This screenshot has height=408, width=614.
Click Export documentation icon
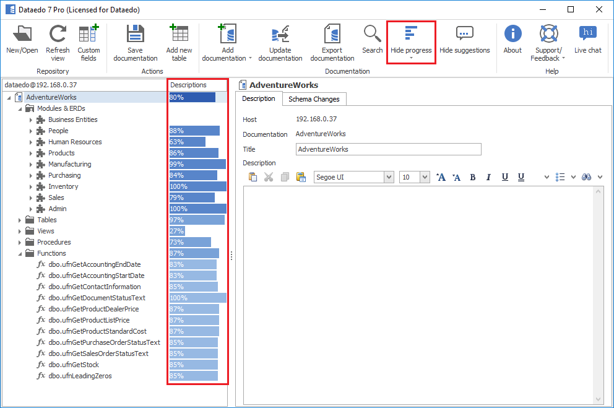pos(332,35)
